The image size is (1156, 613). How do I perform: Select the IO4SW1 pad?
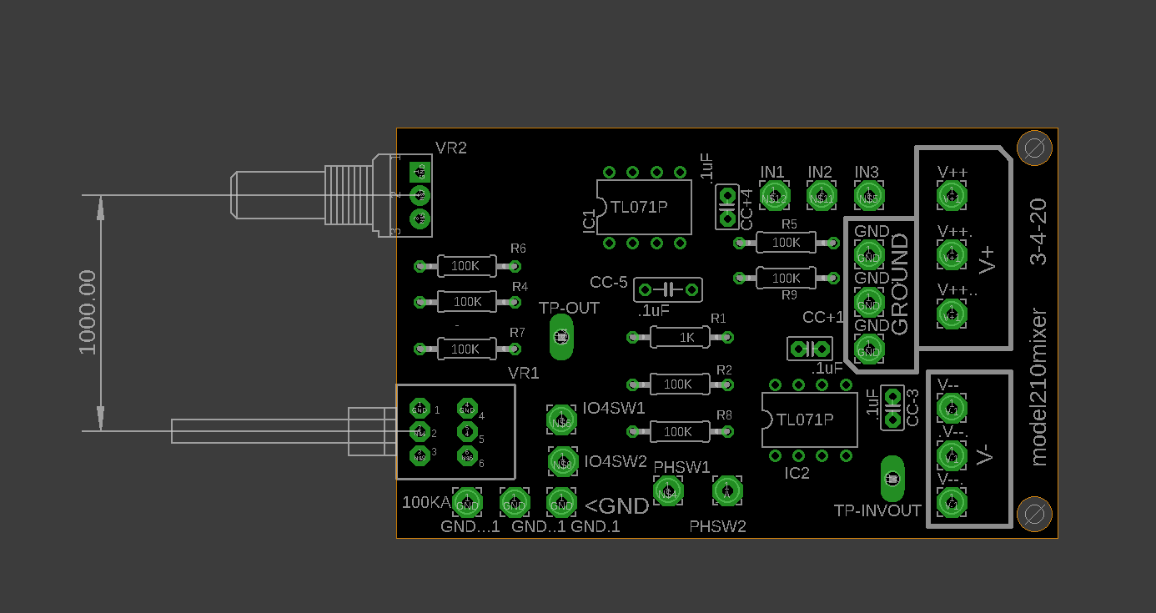[561, 419]
